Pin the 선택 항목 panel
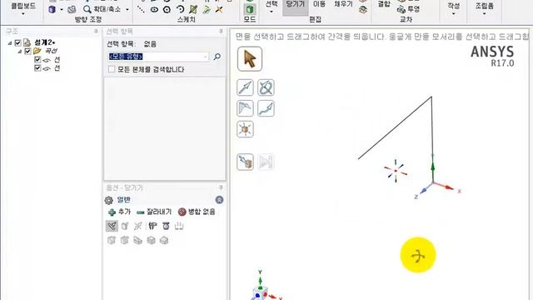The image size is (533, 300). (x=222, y=32)
